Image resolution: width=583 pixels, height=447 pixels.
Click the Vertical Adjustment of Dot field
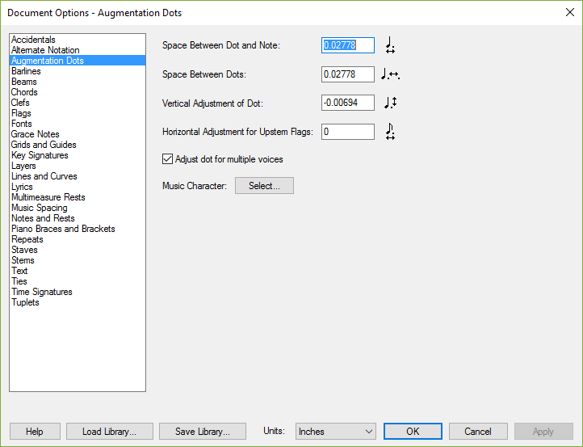[348, 103]
